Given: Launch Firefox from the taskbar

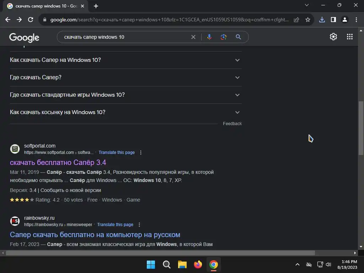Looking at the screenshot, I should tap(198, 264).
